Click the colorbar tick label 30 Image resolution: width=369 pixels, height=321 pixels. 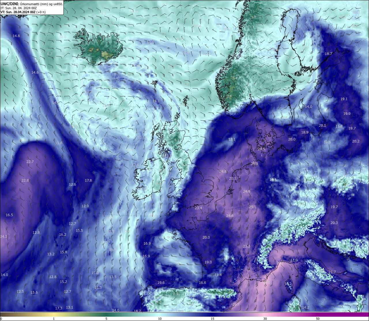[265, 319]
